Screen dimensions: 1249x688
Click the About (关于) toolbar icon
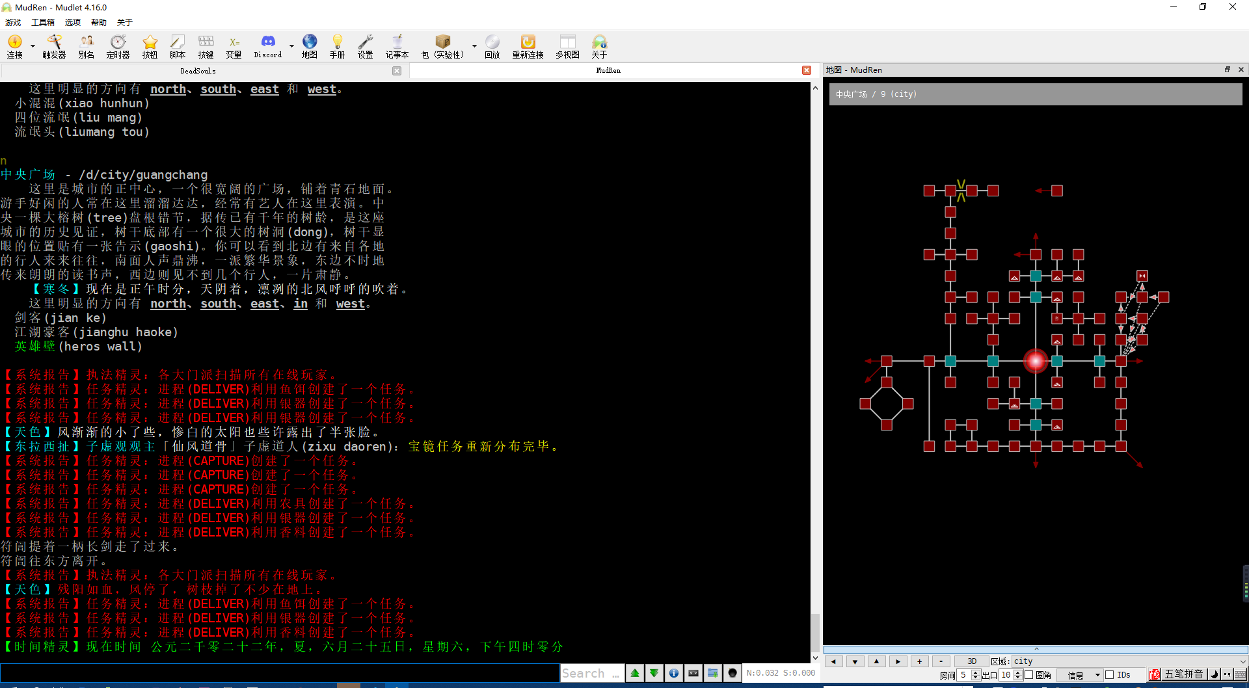(599, 47)
